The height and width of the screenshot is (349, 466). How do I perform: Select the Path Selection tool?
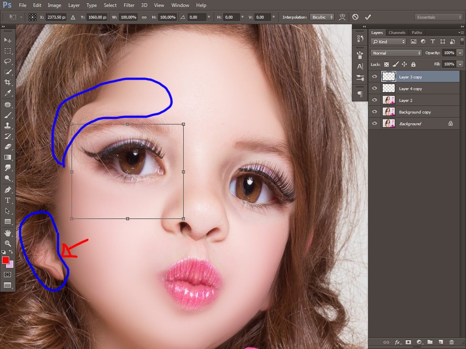(x=8, y=211)
